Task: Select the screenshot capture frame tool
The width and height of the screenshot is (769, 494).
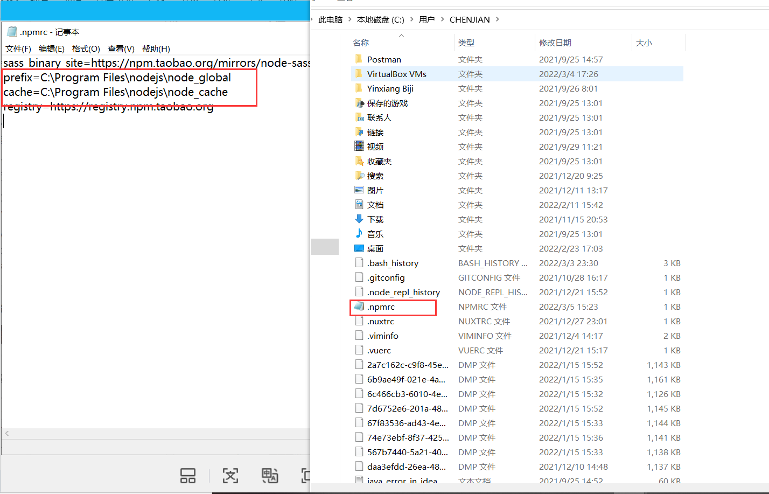Action: [x=306, y=476]
